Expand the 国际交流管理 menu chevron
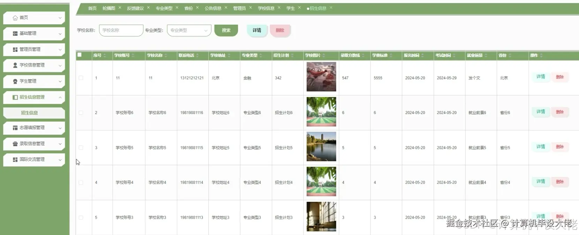579x235 pixels. pos(60,160)
